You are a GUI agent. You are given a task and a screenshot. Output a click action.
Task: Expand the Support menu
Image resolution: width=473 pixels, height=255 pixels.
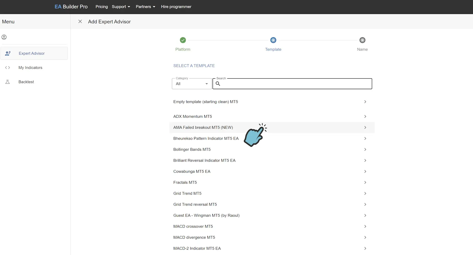pyautogui.click(x=121, y=7)
